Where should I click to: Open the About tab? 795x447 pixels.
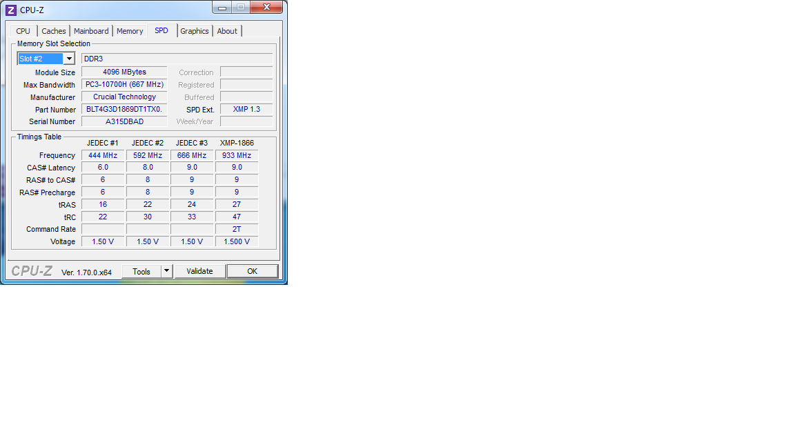point(227,31)
